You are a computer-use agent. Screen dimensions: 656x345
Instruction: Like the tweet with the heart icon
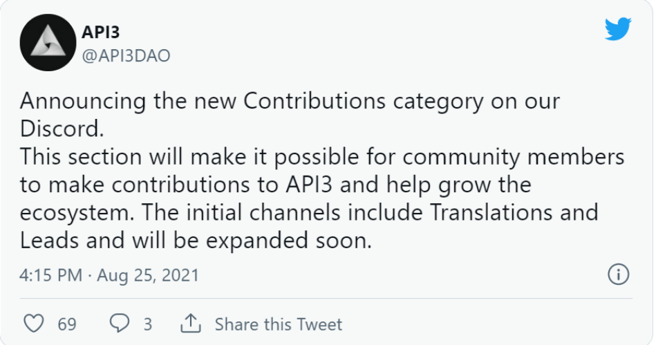pyautogui.click(x=34, y=324)
